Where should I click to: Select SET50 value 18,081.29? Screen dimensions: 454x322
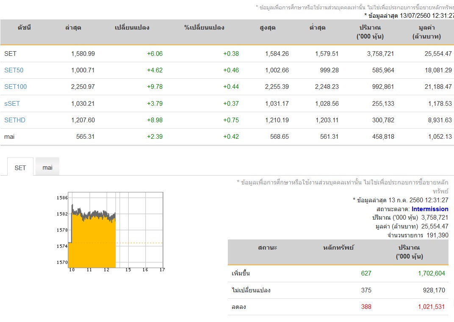click(x=438, y=70)
